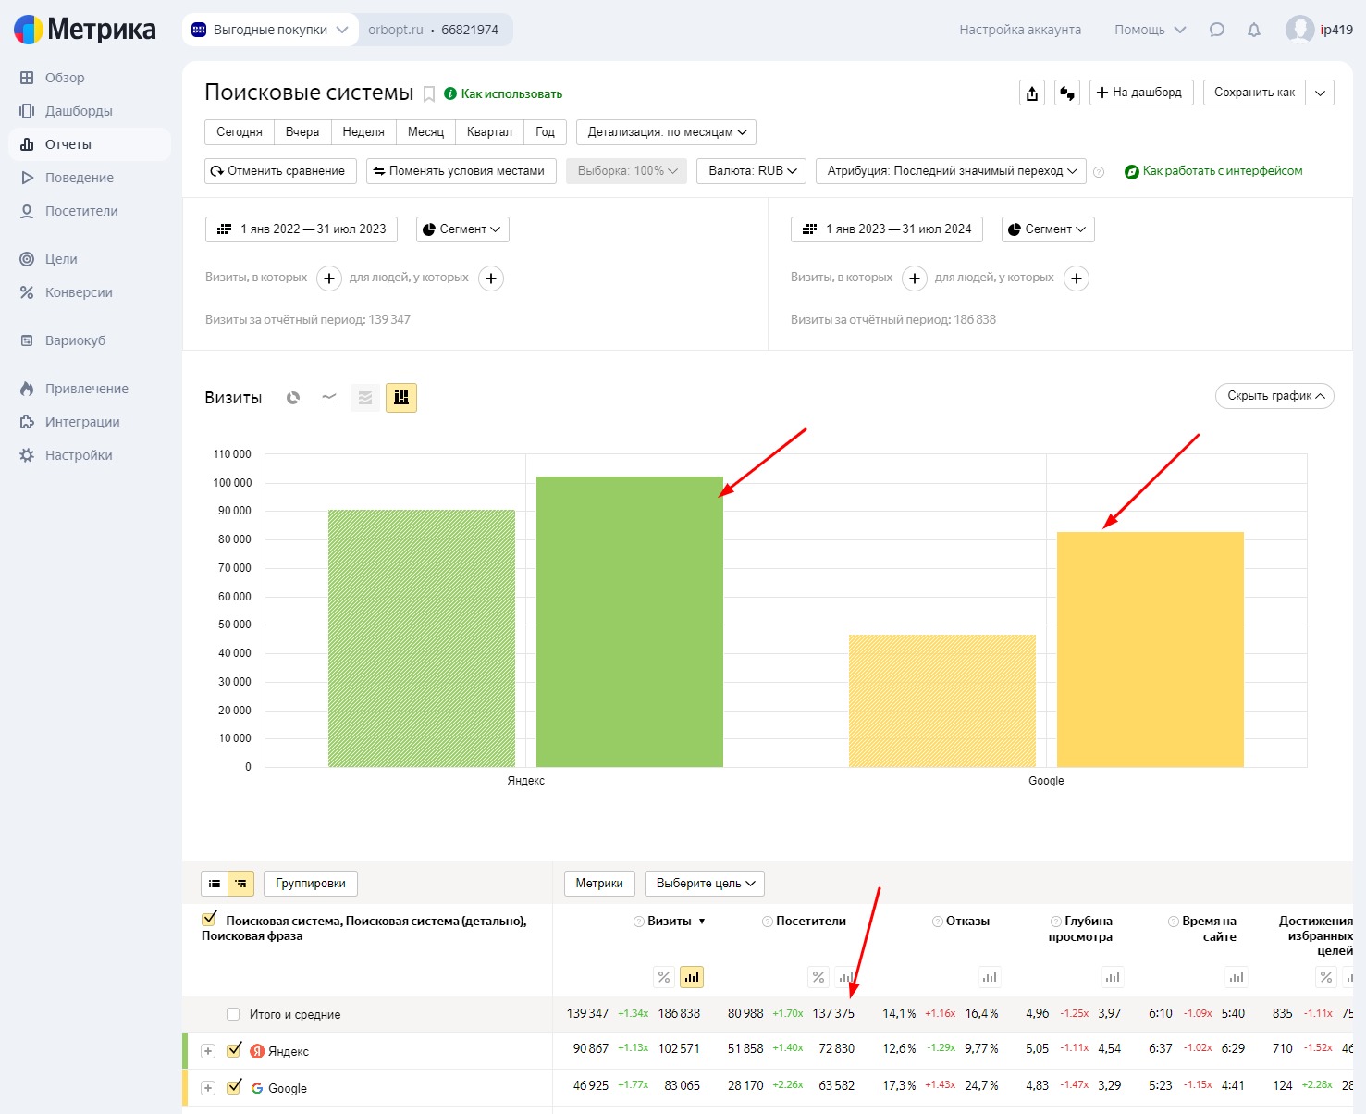Open the Визиты help tooltip
This screenshot has width=1366, height=1114.
click(638, 922)
